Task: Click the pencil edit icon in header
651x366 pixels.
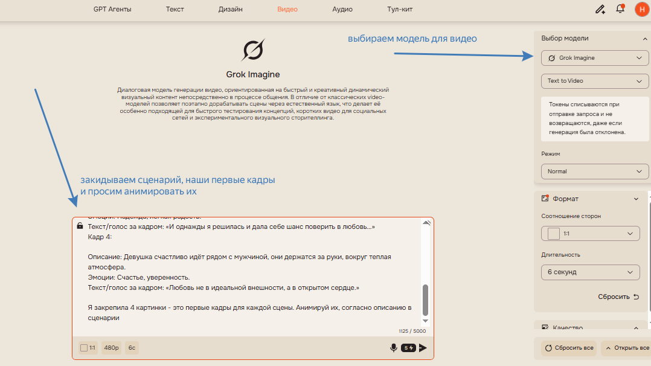Action: (x=600, y=9)
